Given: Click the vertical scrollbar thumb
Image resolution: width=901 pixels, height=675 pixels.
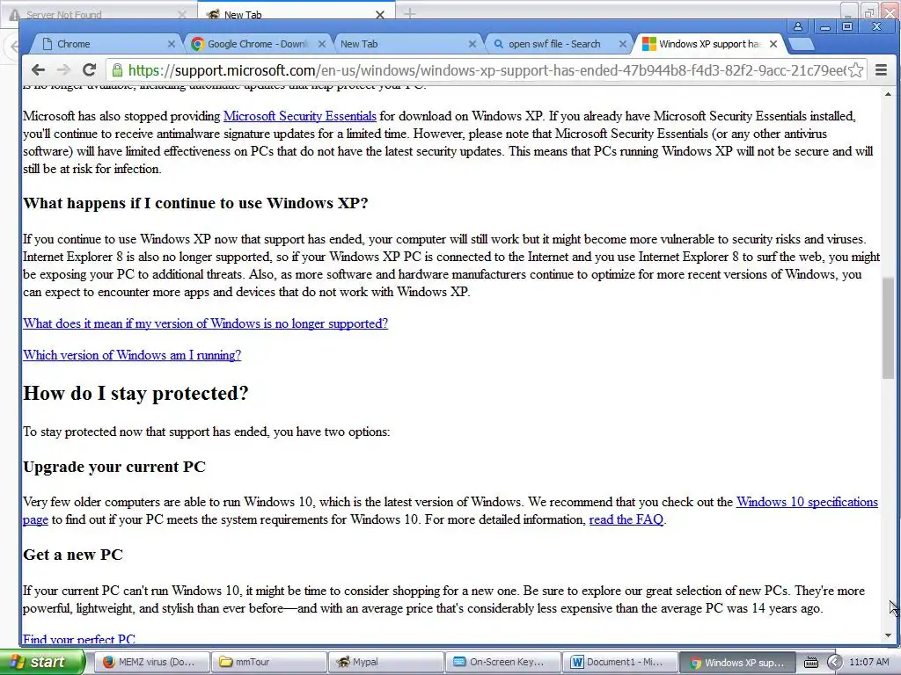Looking at the screenshot, I should click(889, 328).
